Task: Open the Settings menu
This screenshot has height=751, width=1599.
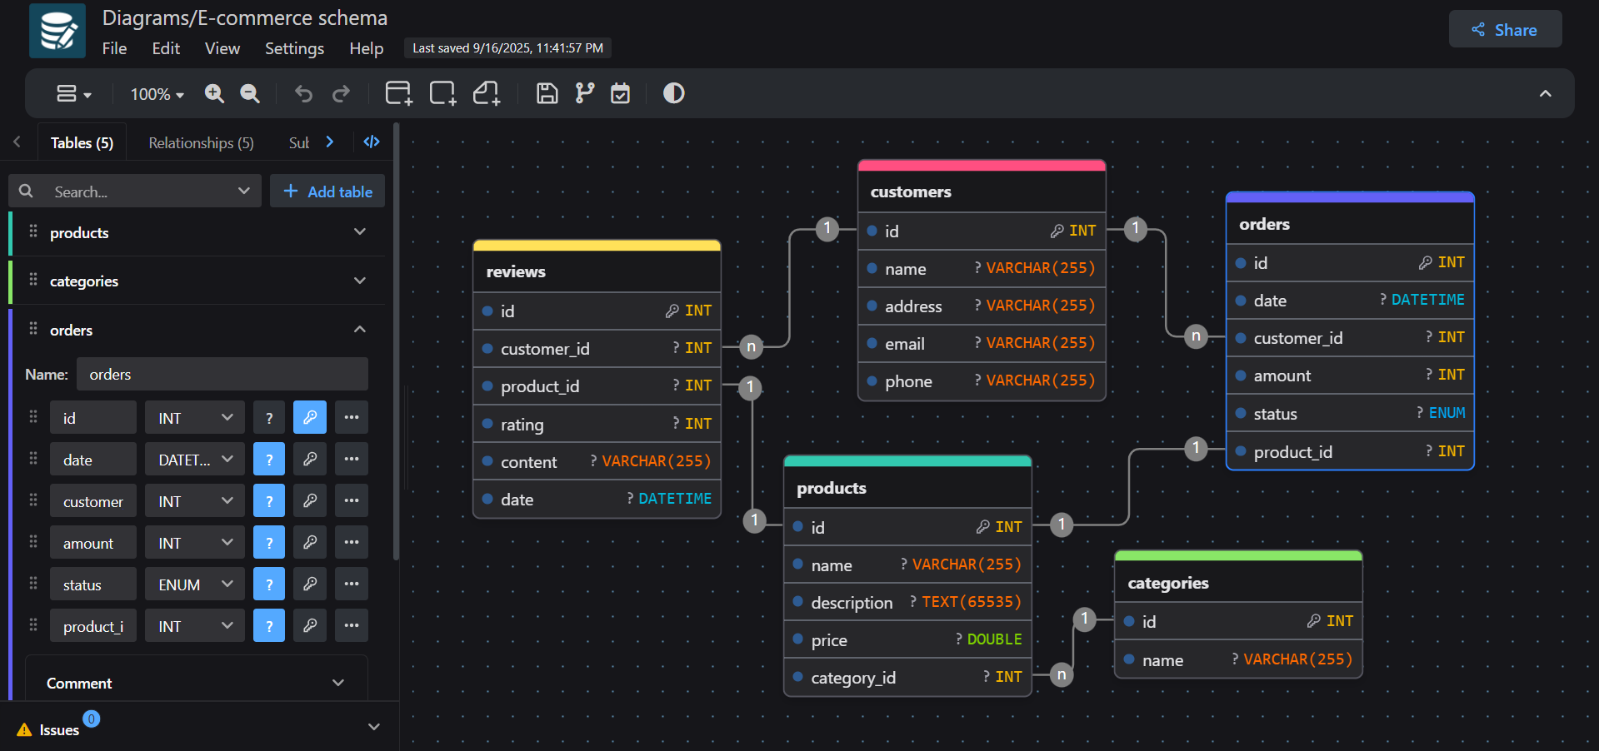Action: click(293, 48)
